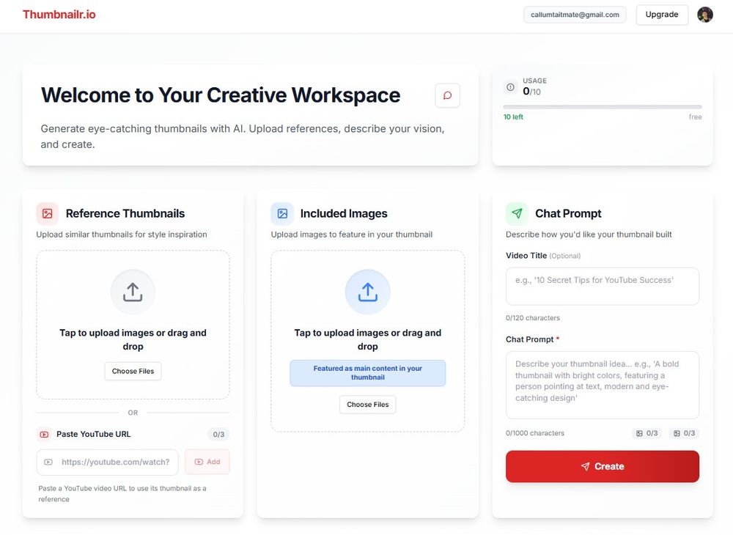Click the Thumbnailr.io logo
Image resolution: width=733 pixels, height=535 pixels.
pos(59,13)
